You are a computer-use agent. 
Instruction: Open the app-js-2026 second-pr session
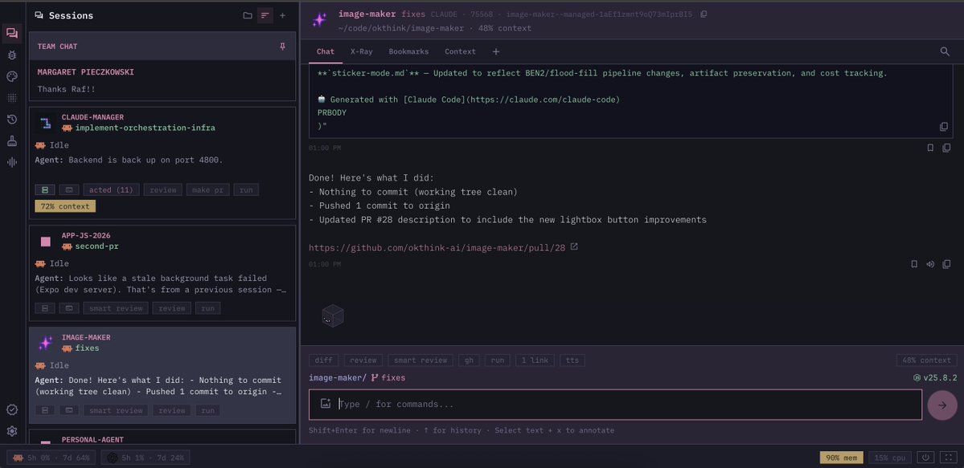(x=162, y=273)
